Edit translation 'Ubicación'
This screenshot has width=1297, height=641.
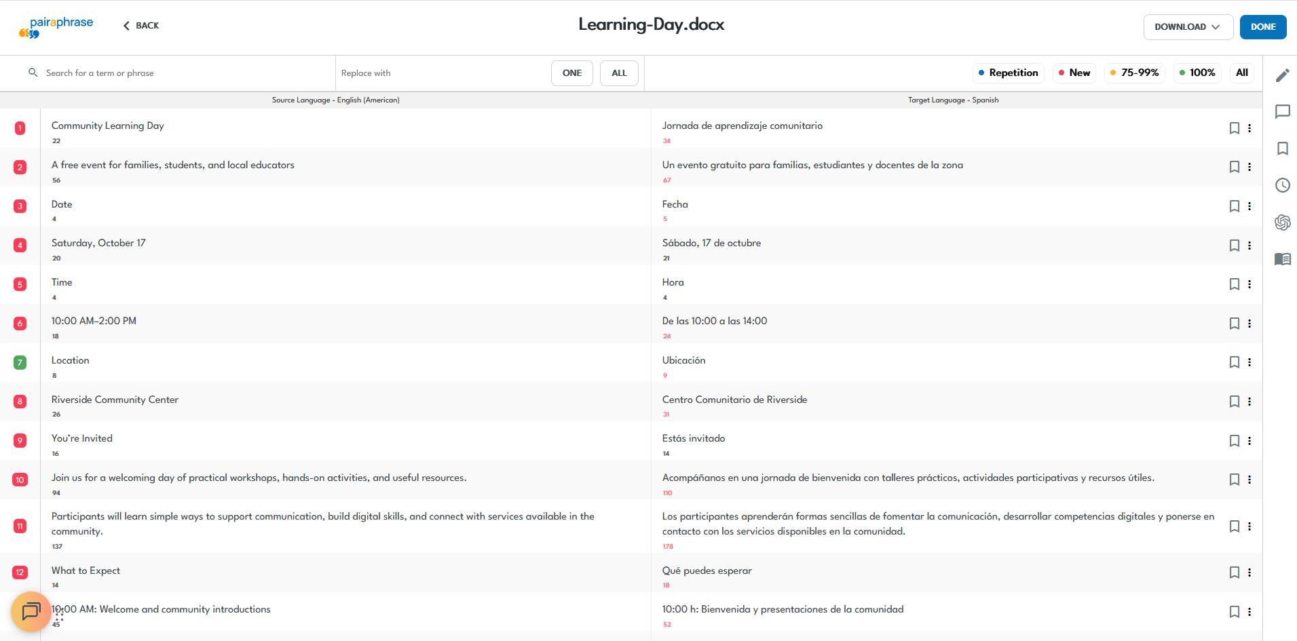click(x=683, y=360)
